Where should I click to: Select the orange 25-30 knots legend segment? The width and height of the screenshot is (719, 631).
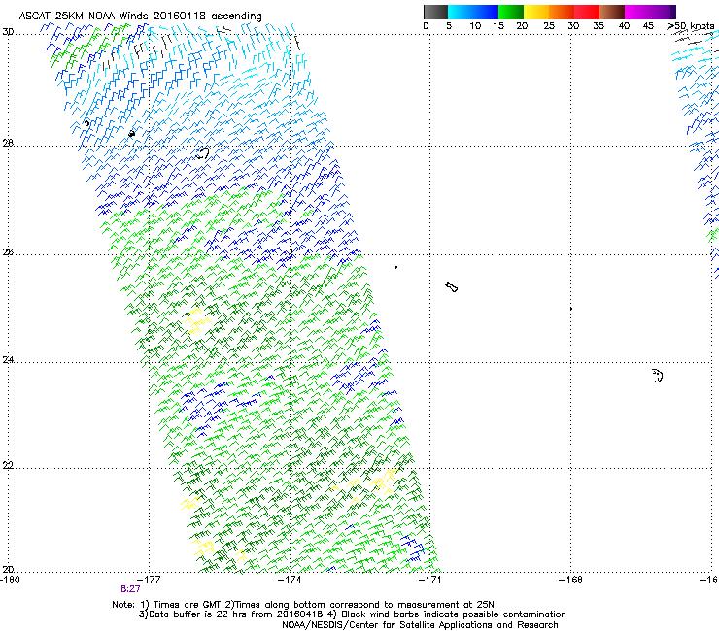[x=562, y=12]
